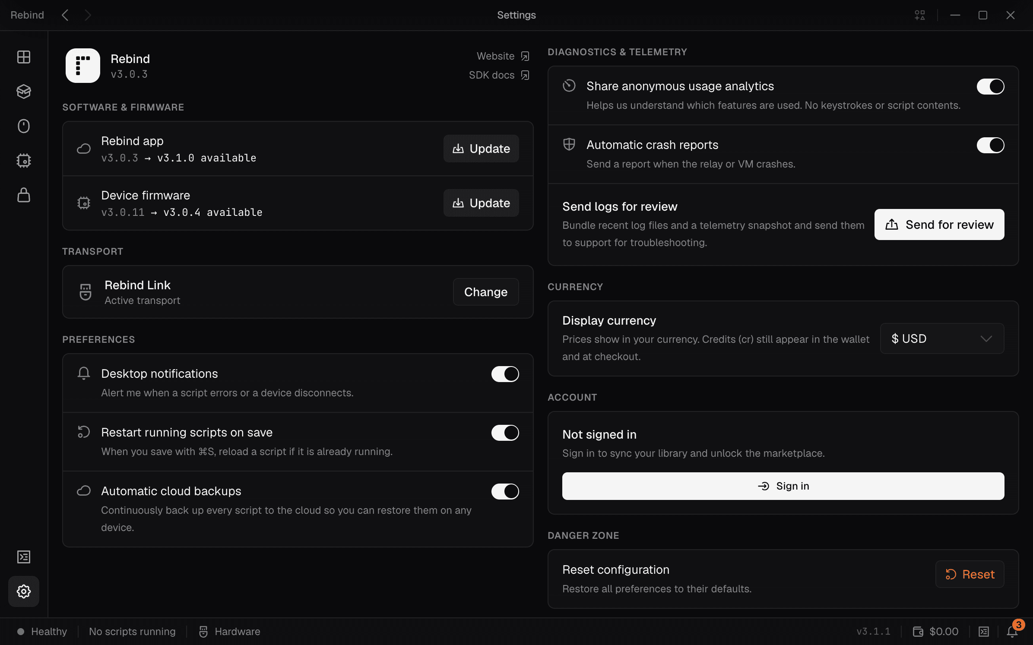Click the Sign in button
This screenshot has width=1033, height=645.
[783, 486]
